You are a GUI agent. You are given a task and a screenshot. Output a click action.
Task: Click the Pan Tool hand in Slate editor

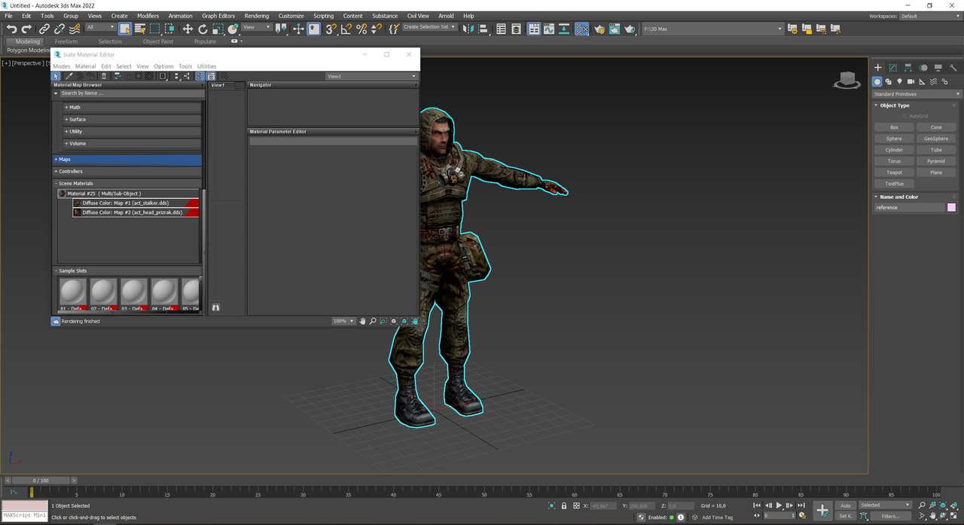click(x=362, y=321)
